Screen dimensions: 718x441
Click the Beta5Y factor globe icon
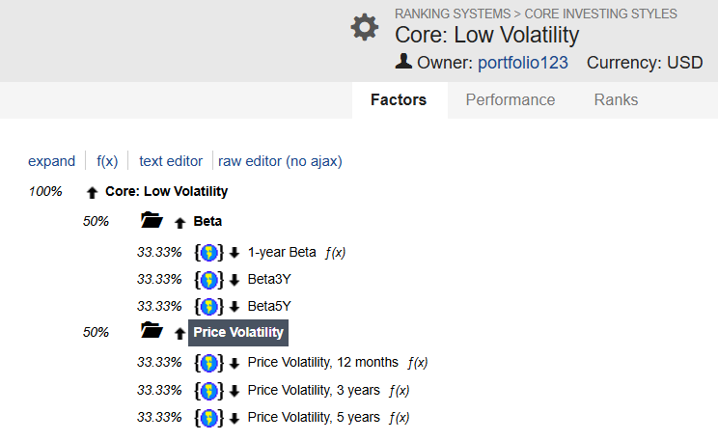(210, 306)
